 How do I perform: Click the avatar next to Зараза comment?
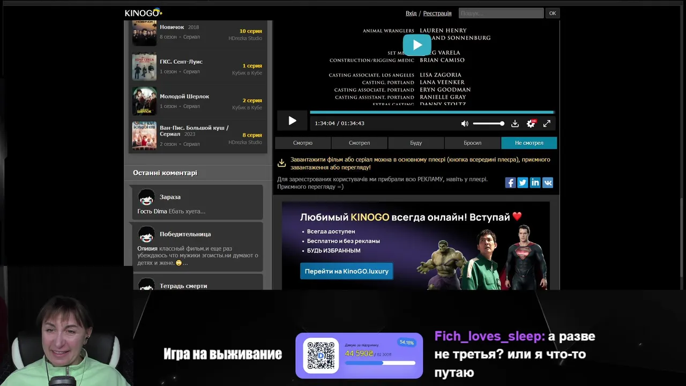pyautogui.click(x=146, y=197)
